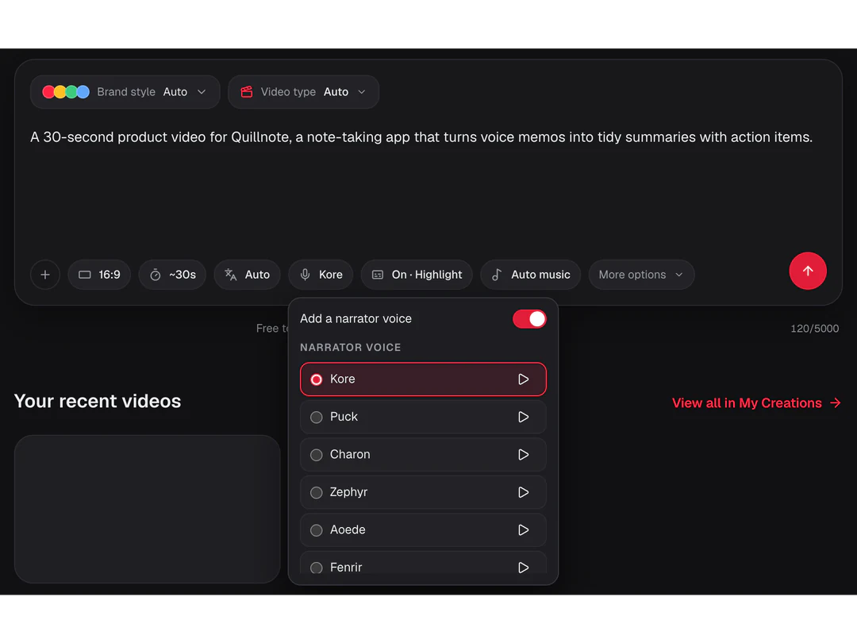Click the NARRATOR VOICE section label

pos(351,348)
